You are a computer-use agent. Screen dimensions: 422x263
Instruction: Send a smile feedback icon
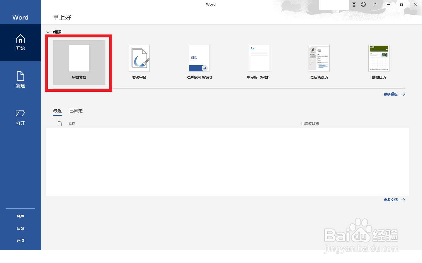tap(354, 4)
